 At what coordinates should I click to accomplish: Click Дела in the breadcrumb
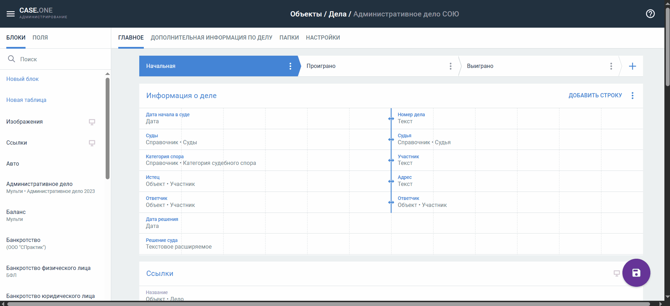tap(337, 14)
